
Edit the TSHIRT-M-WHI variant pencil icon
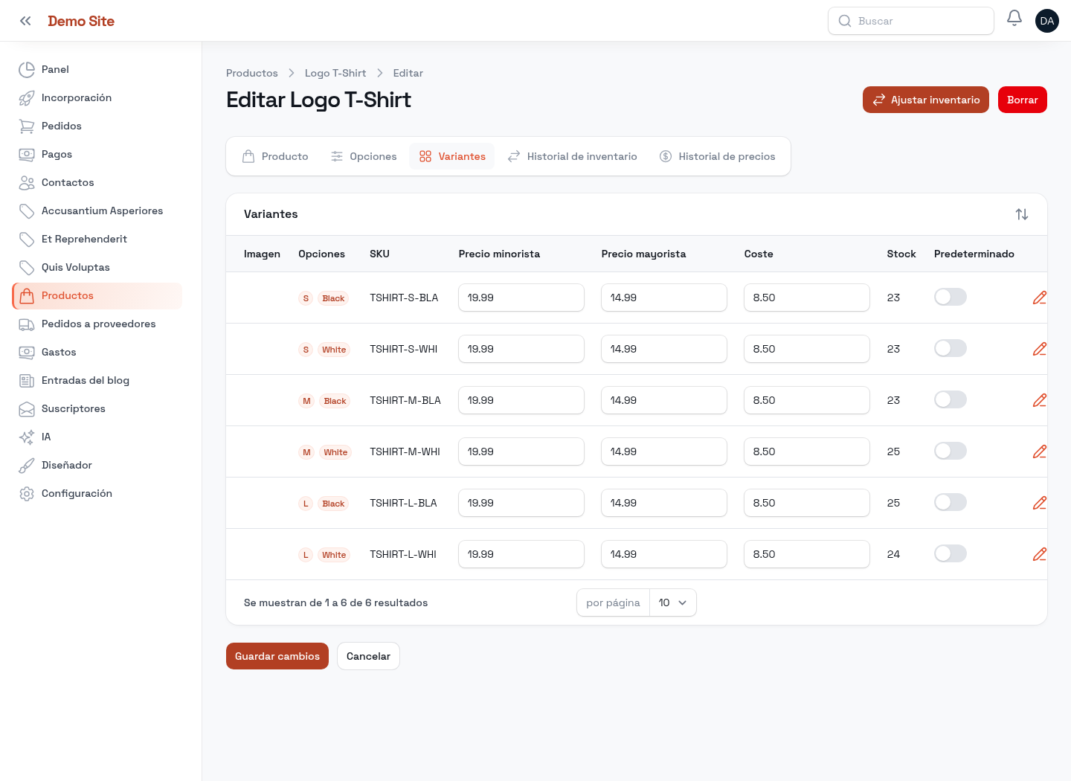click(x=1040, y=451)
